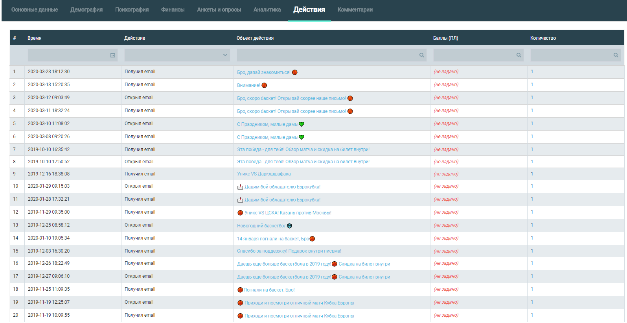Image resolution: width=627 pixels, height=323 pixels.
Task: Open the 'Уникс VS Дарюшшафака' email link
Action: (264, 174)
